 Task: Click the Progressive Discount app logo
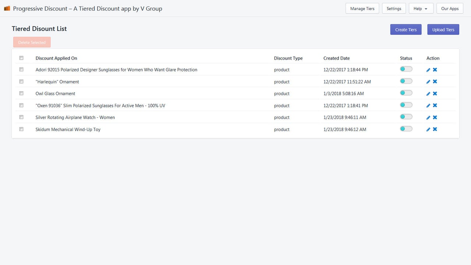click(7, 8)
